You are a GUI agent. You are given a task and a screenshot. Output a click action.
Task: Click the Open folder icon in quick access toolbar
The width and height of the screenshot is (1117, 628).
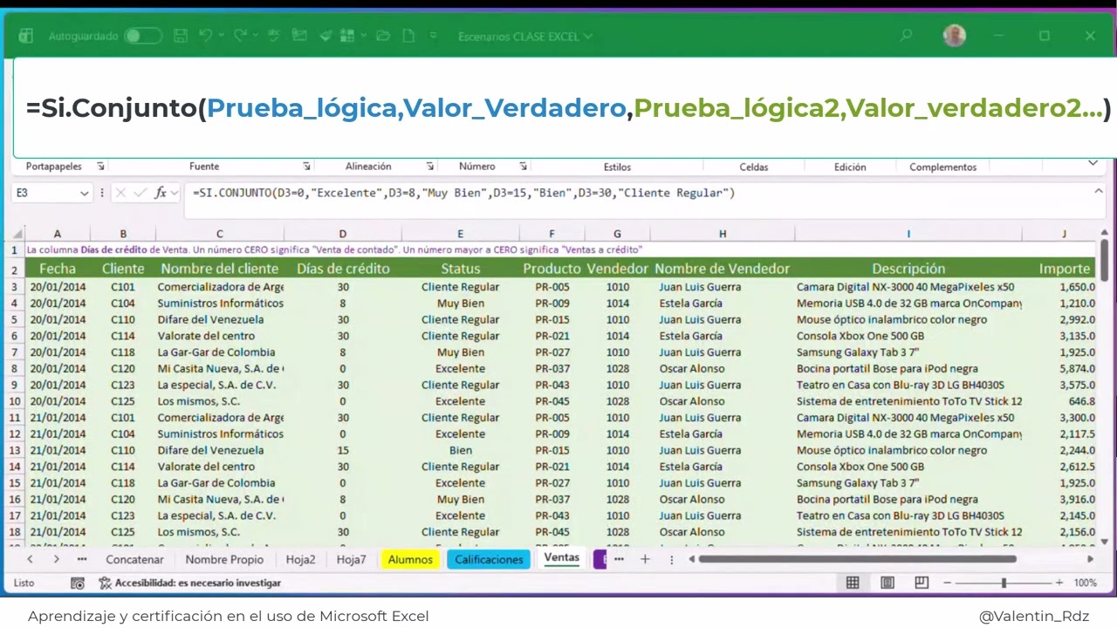tap(382, 36)
